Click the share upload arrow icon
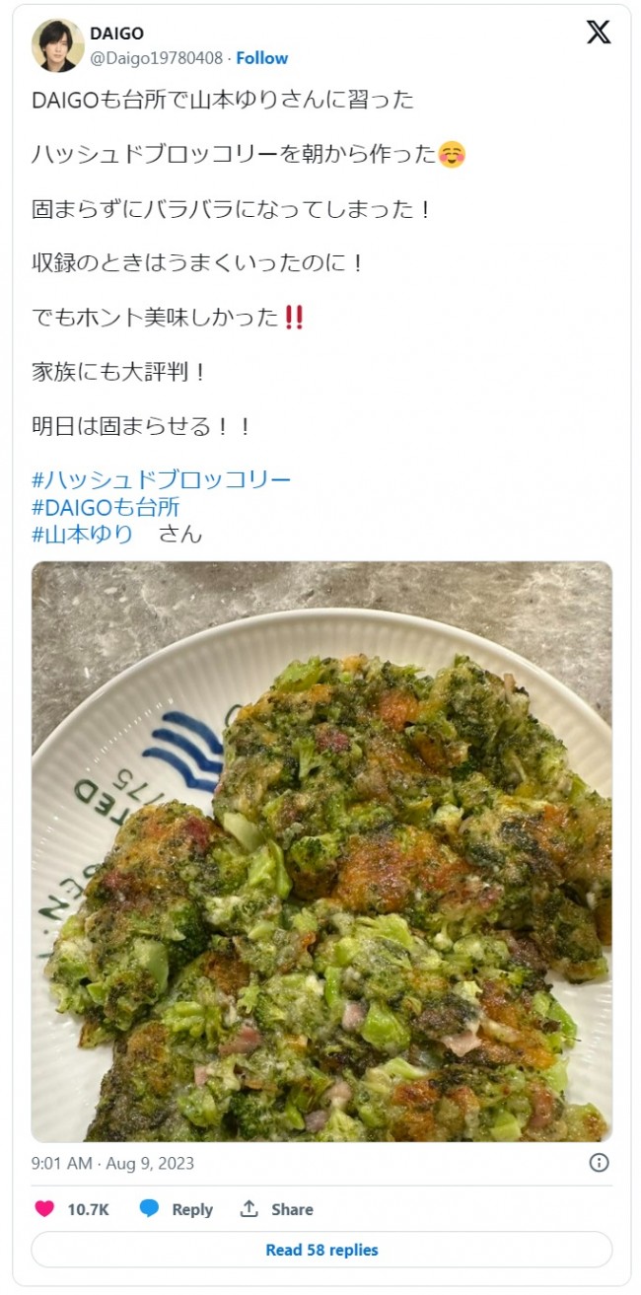This screenshot has height=1295, width=641. (249, 1209)
